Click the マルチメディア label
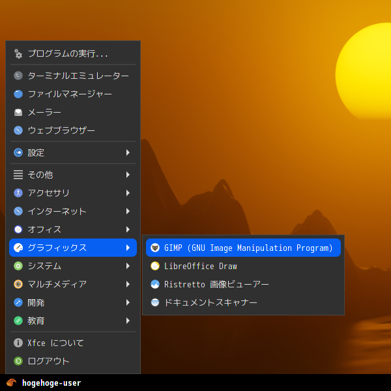The image size is (391, 391). (57, 284)
